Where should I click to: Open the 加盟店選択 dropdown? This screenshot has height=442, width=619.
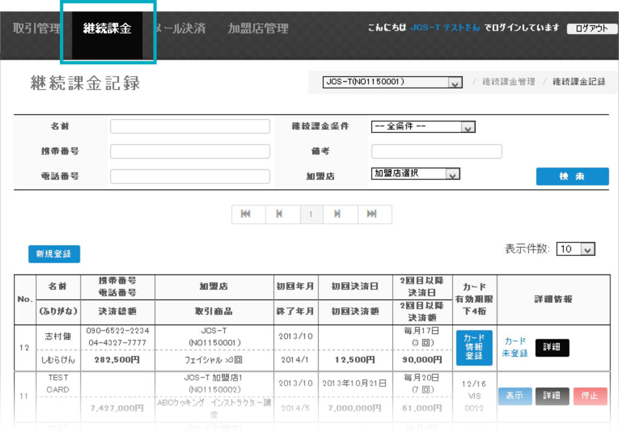(x=415, y=174)
